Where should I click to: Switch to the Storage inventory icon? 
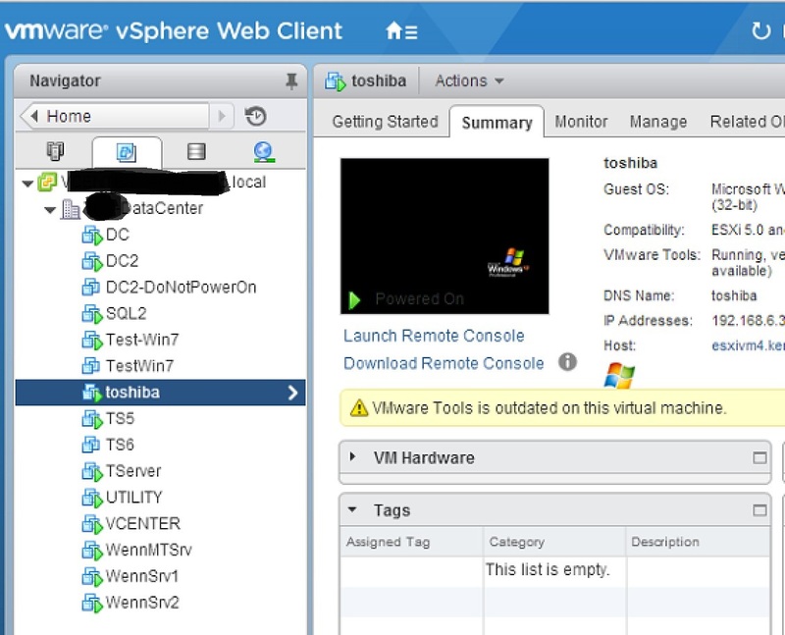pyautogui.click(x=196, y=153)
